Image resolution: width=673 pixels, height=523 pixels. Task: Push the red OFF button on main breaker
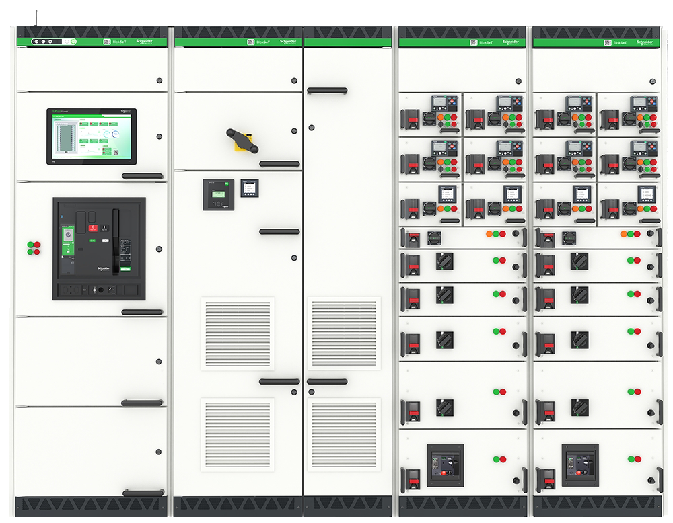93,228
